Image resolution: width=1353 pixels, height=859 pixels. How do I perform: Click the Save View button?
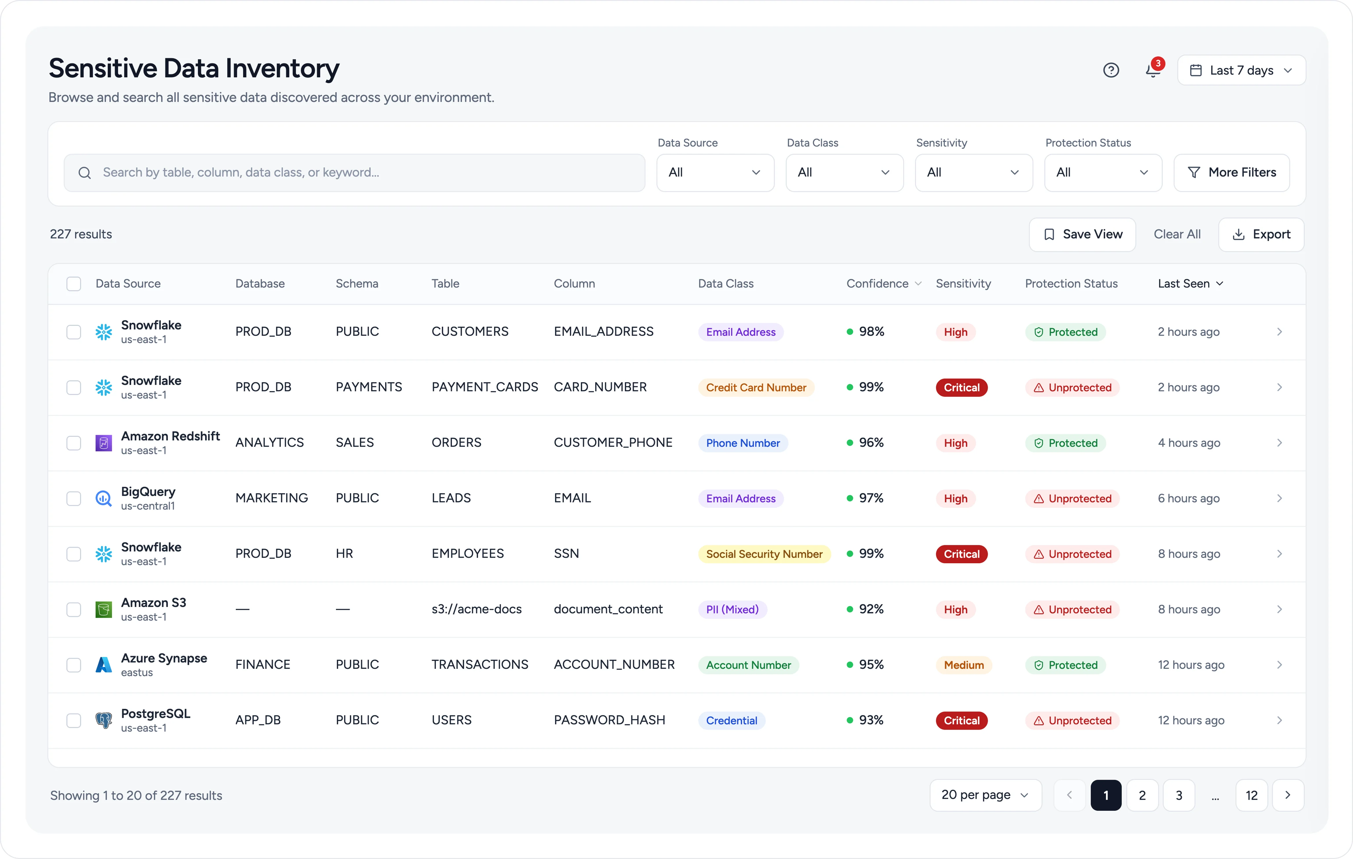[1082, 234]
